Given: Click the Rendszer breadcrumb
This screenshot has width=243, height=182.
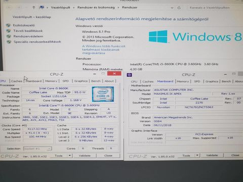Looking at the screenshot, I should [x=130, y=8].
